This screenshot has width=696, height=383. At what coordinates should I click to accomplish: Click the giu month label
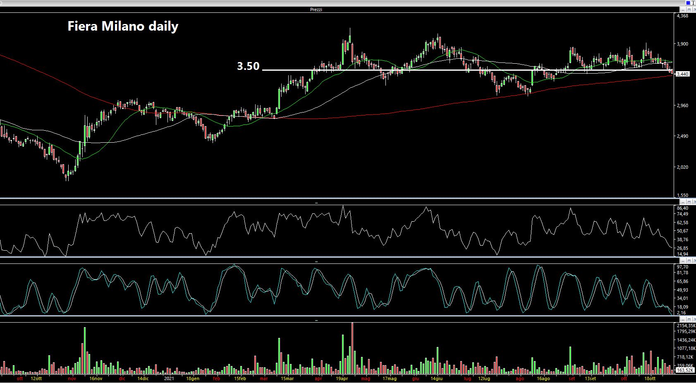coord(416,378)
